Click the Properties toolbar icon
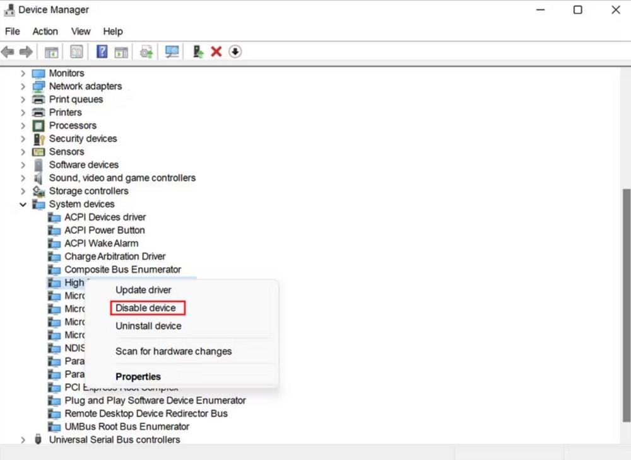631x460 pixels. pos(77,52)
